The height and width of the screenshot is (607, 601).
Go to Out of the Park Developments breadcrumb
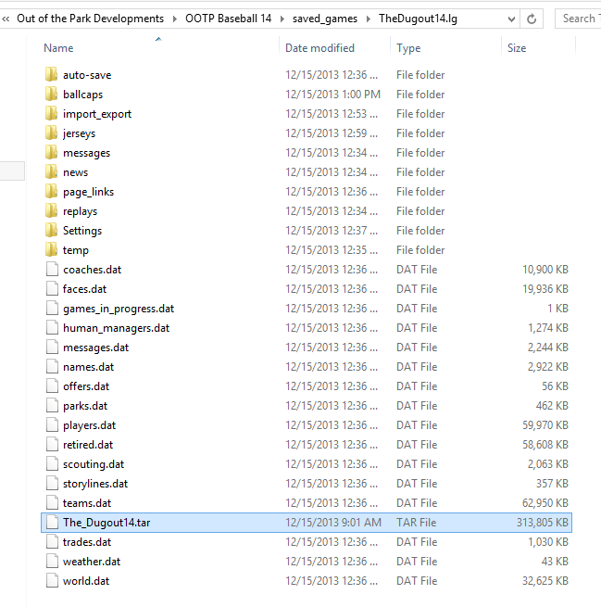(x=90, y=19)
